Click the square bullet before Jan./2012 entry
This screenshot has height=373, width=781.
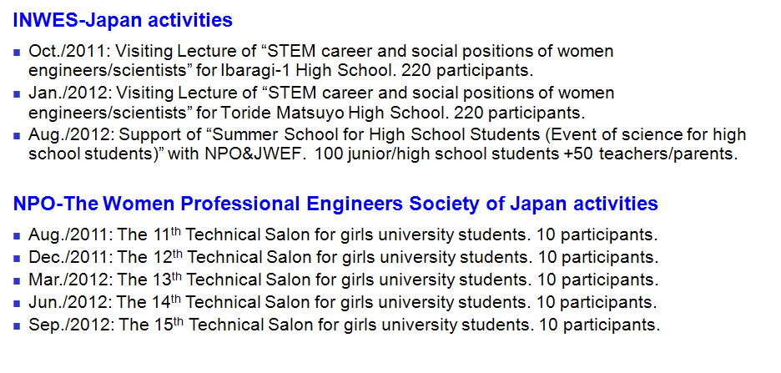(18, 93)
